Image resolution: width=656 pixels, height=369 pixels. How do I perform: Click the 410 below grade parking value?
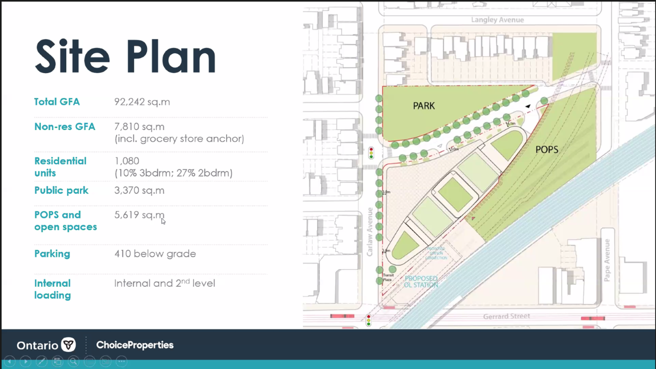[155, 254]
